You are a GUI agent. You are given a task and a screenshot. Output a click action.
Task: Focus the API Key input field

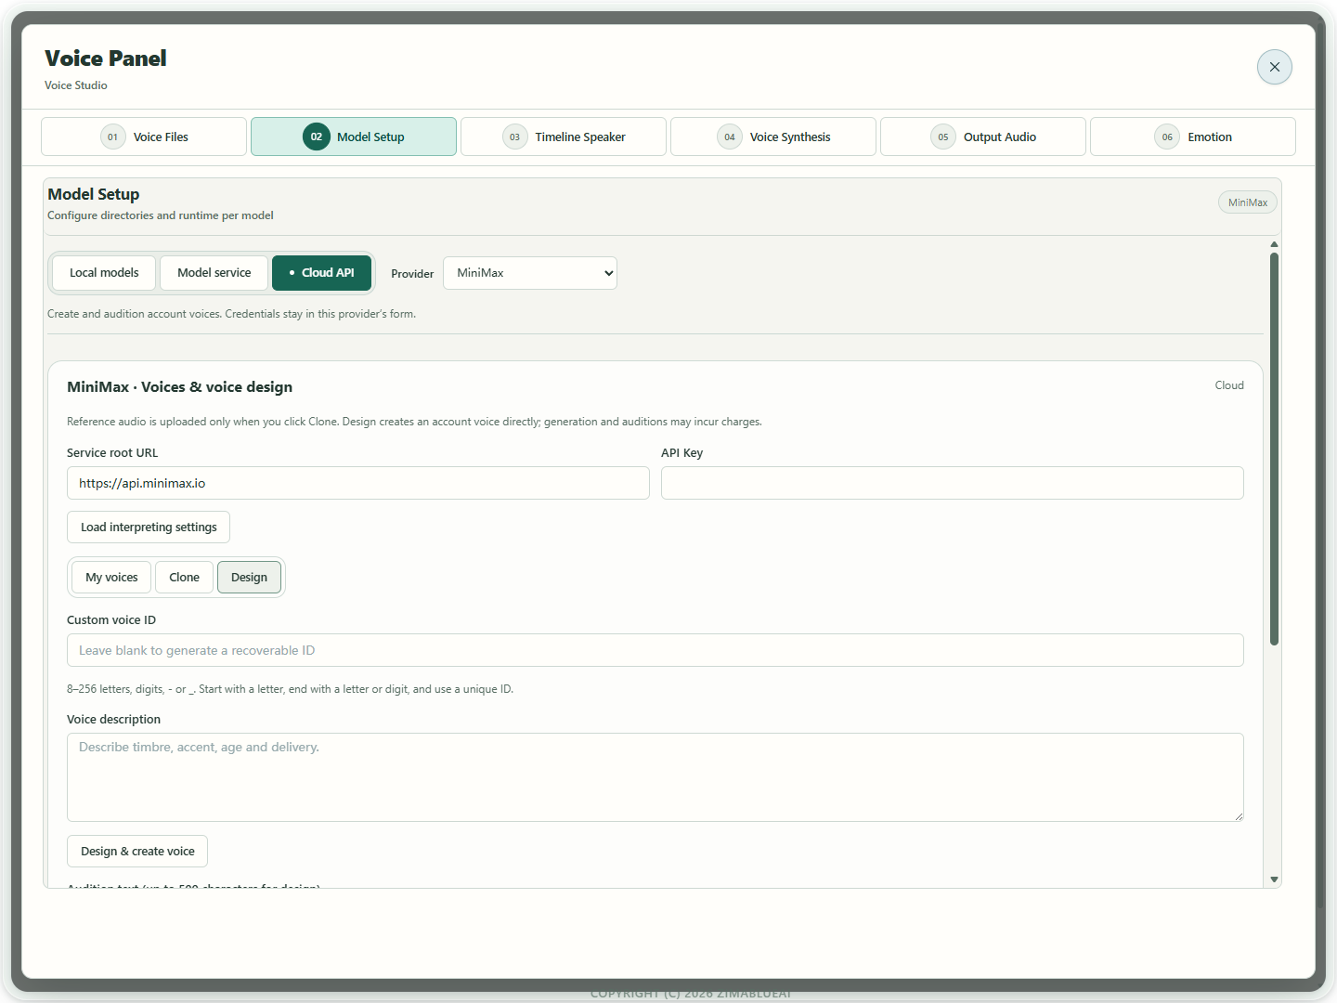tap(953, 483)
